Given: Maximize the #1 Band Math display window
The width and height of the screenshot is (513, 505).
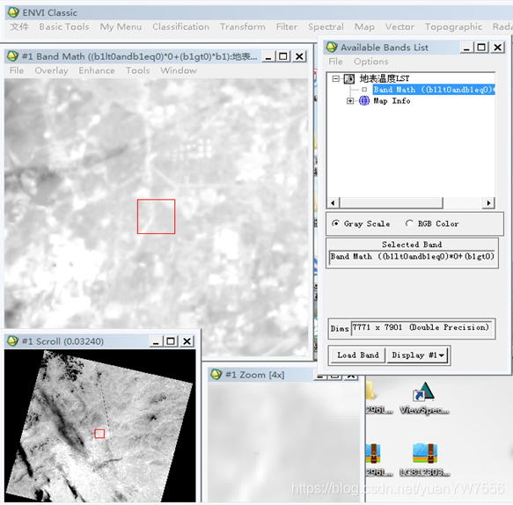Looking at the screenshot, I should (283, 56).
